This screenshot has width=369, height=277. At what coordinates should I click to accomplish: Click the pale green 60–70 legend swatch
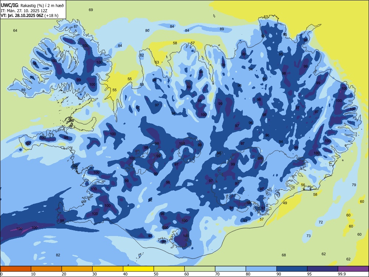200,269
